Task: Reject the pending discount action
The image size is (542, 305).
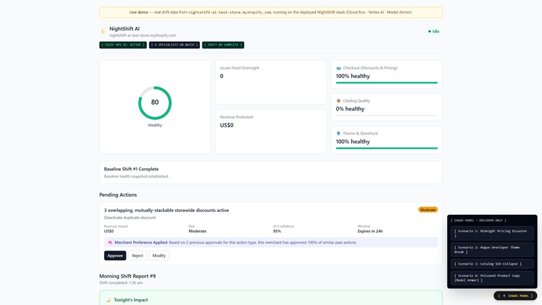Action: pyautogui.click(x=137, y=255)
